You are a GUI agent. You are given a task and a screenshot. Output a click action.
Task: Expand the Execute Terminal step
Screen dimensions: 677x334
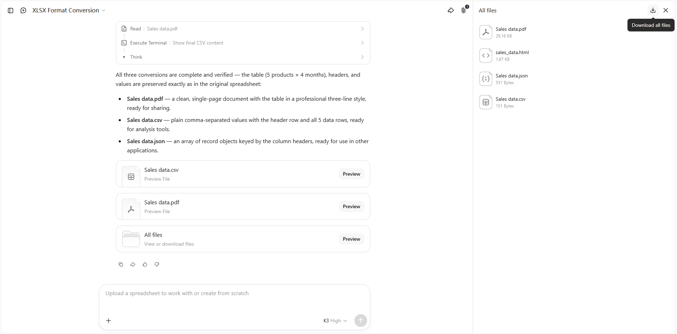243,43
